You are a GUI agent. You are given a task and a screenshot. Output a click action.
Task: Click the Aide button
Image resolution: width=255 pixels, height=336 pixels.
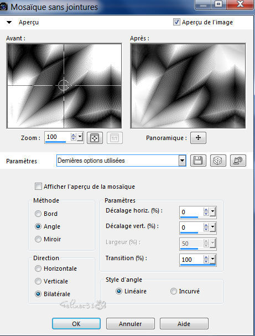[184, 324]
